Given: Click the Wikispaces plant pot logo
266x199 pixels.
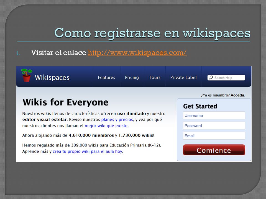Looking at the screenshot, I should point(27,75).
